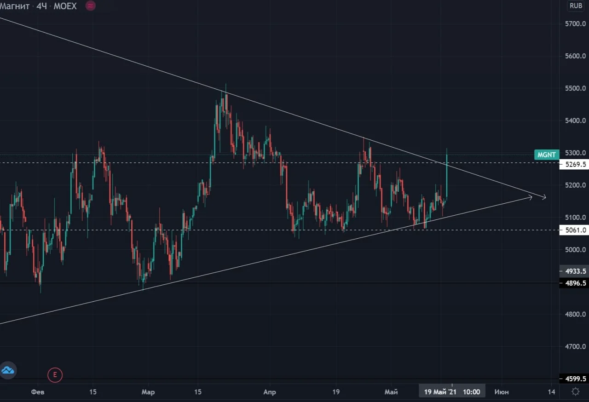Click the MOEX exchange label
The image size is (589, 402).
click(x=64, y=6)
